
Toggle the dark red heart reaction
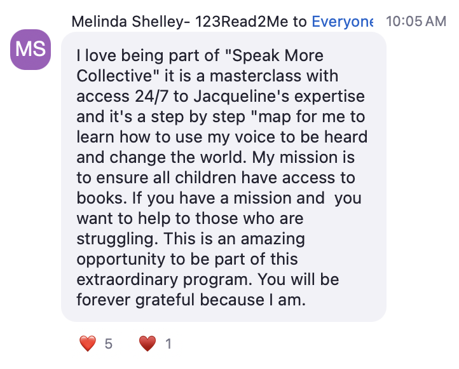pyautogui.click(x=147, y=344)
